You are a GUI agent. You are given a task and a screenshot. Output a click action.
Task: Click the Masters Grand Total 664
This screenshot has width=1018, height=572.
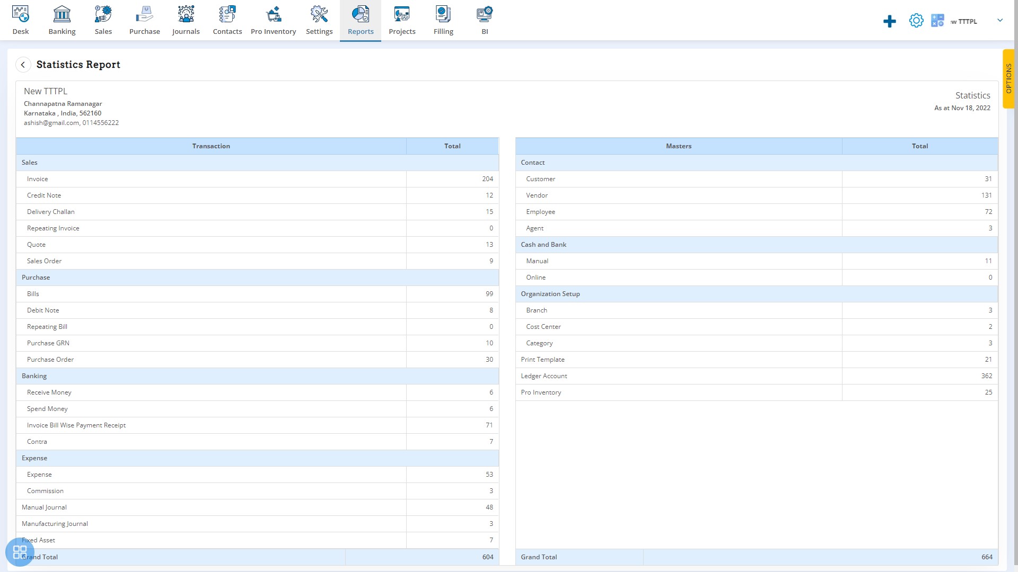click(987, 557)
